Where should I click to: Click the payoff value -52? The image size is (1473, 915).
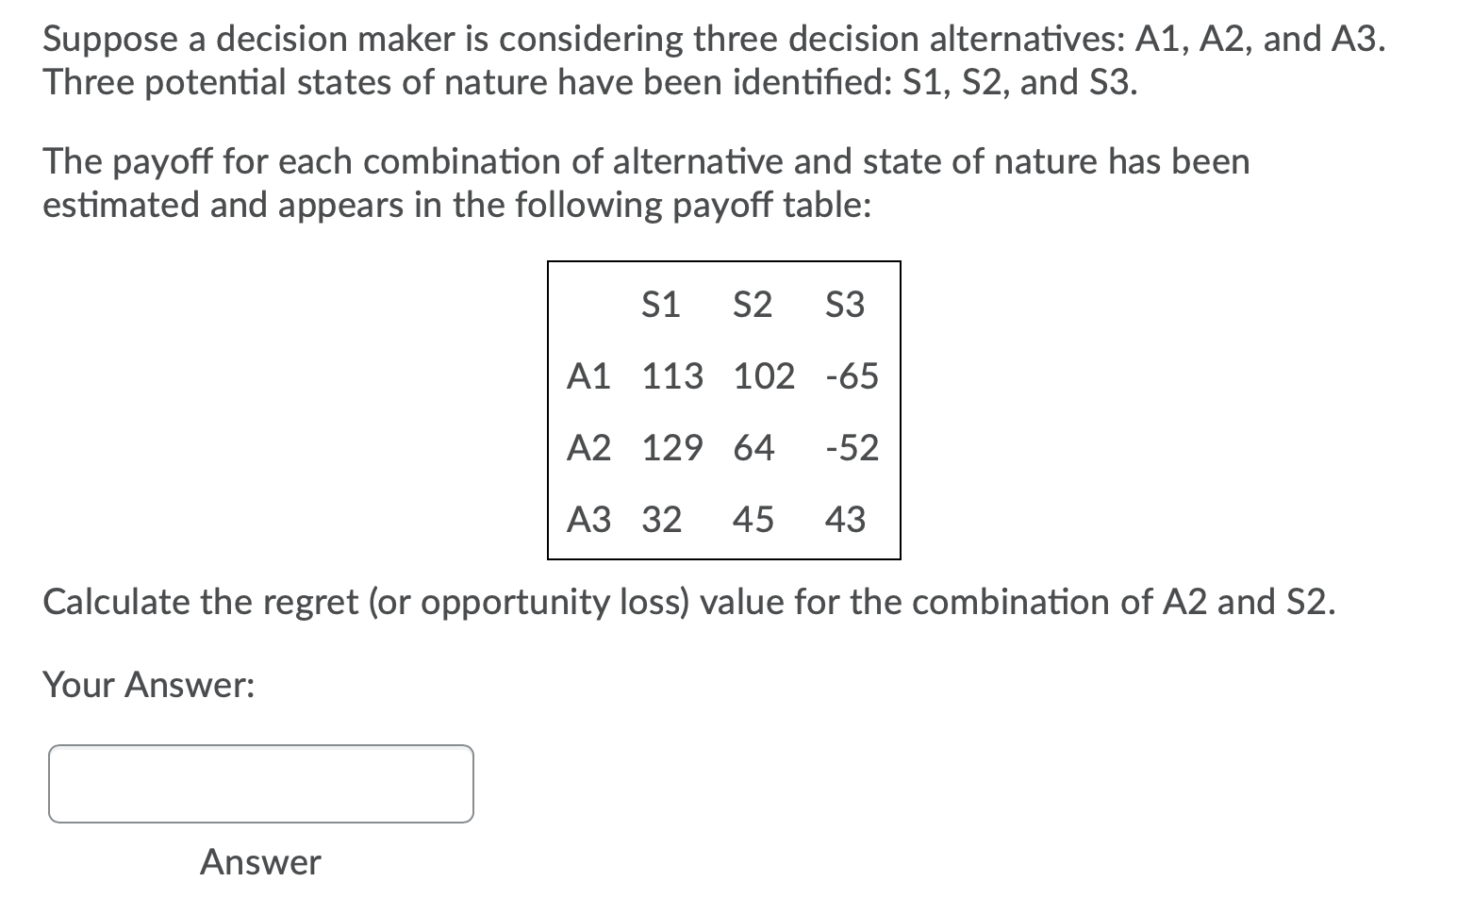pyautogui.click(x=850, y=448)
